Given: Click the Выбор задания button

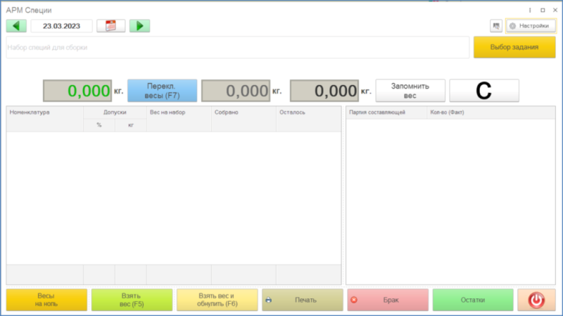Looking at the screenshot, I should 514,47.
